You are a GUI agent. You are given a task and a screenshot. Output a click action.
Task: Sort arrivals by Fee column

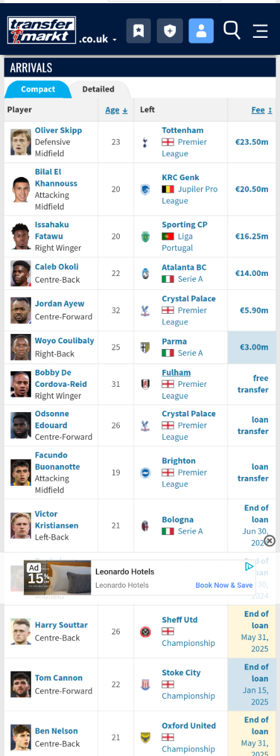[262, 110]
